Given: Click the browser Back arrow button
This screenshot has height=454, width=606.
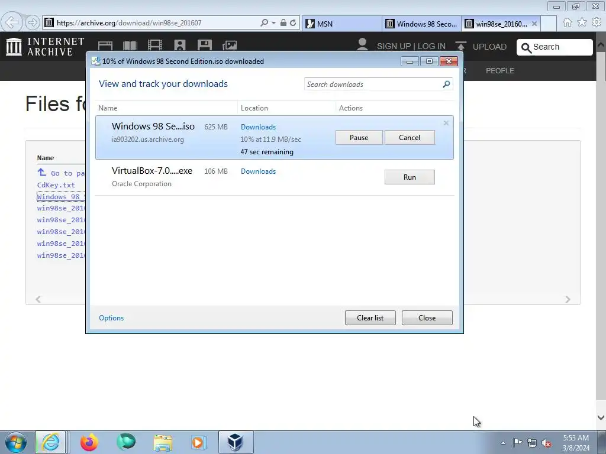Looking at the screenshot, I should [12, 22].
